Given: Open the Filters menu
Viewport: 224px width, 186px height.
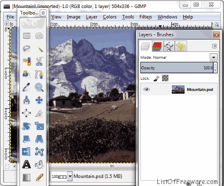Looking at the screenshot, I should tap(146, 17).
